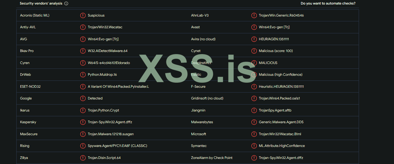Click warning icon for Antiy-AVL detection
Image resolution: width=394 pixels, height=164 pixels.
[83, 27]
